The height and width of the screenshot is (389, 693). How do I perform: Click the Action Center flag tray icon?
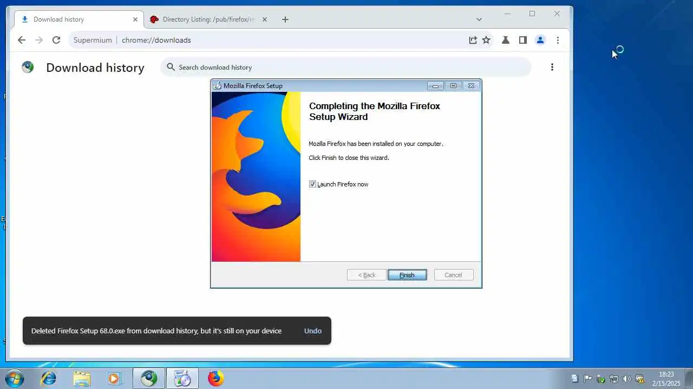(x=587, y=379)
